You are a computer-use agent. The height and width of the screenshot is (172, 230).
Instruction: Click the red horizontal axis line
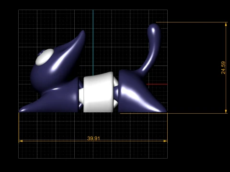tap(157, 84)
